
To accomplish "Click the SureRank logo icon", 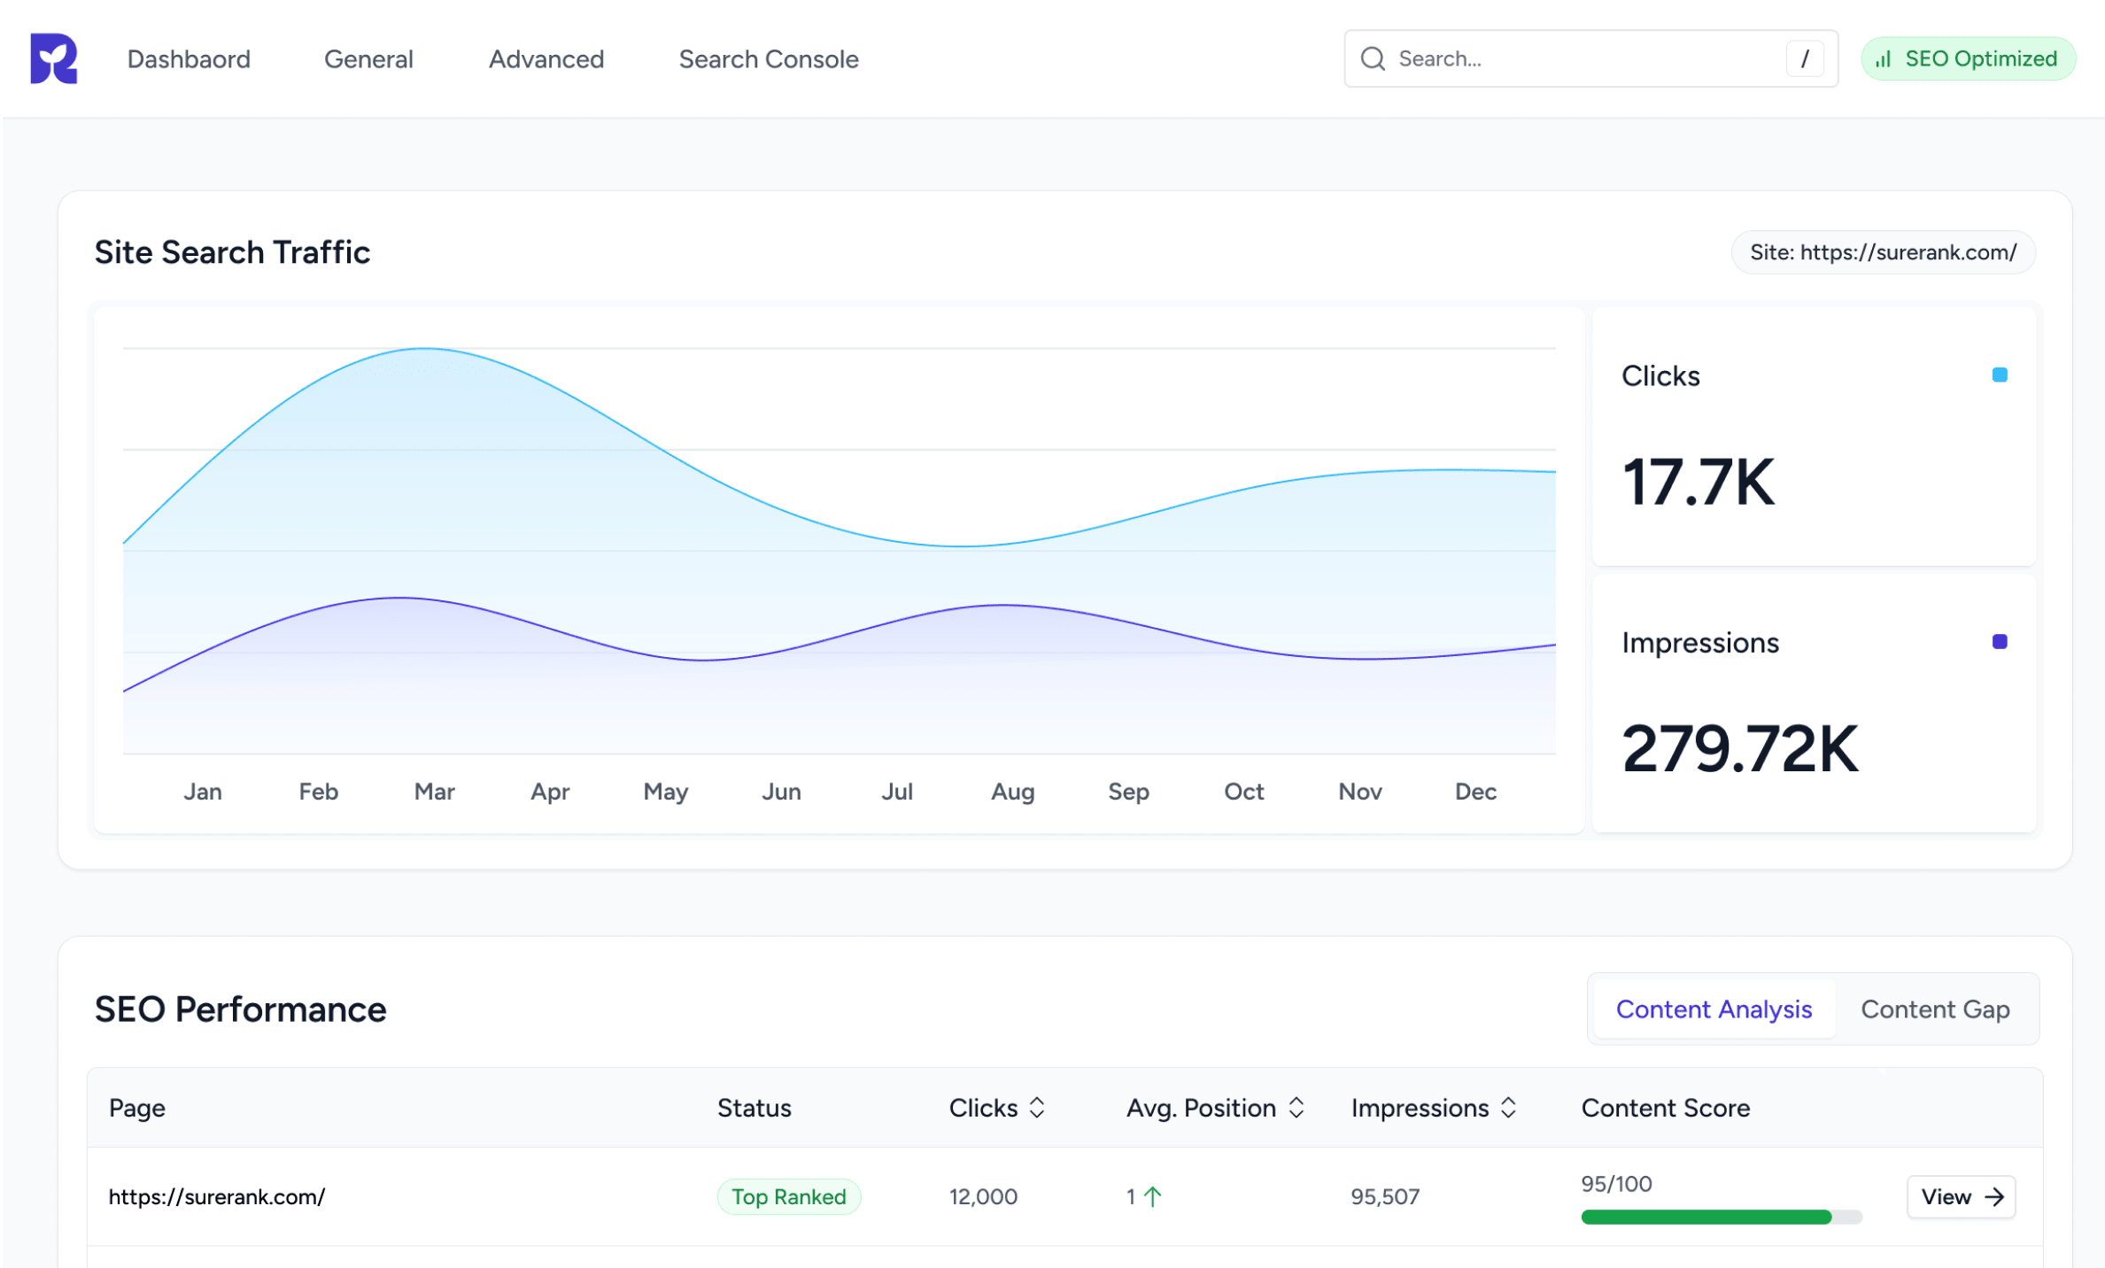I will (53, 58).
